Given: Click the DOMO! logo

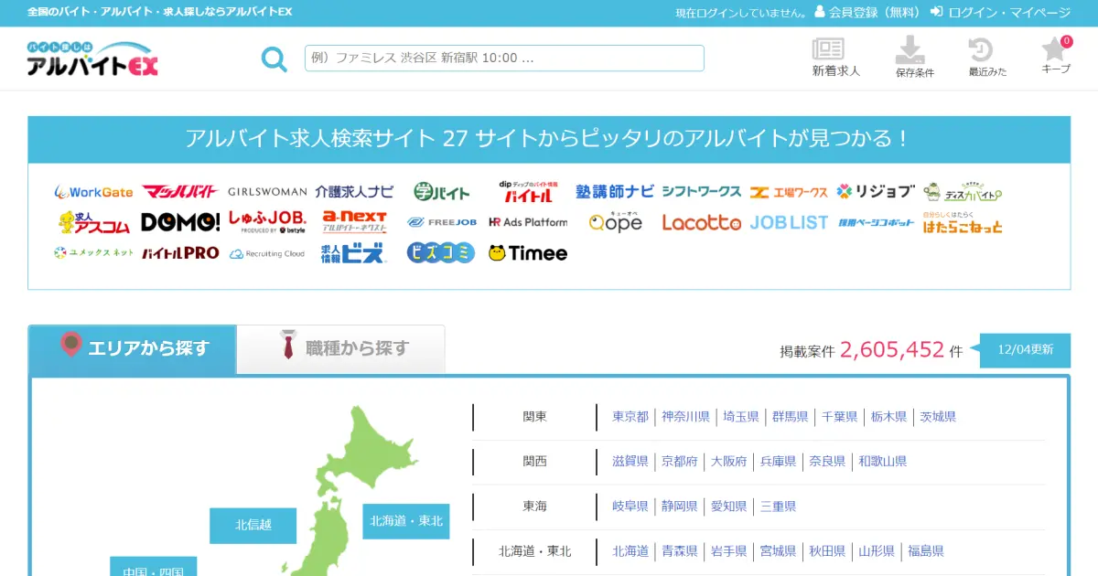Looking at the screenshot, I should click(x=180, y=222).
